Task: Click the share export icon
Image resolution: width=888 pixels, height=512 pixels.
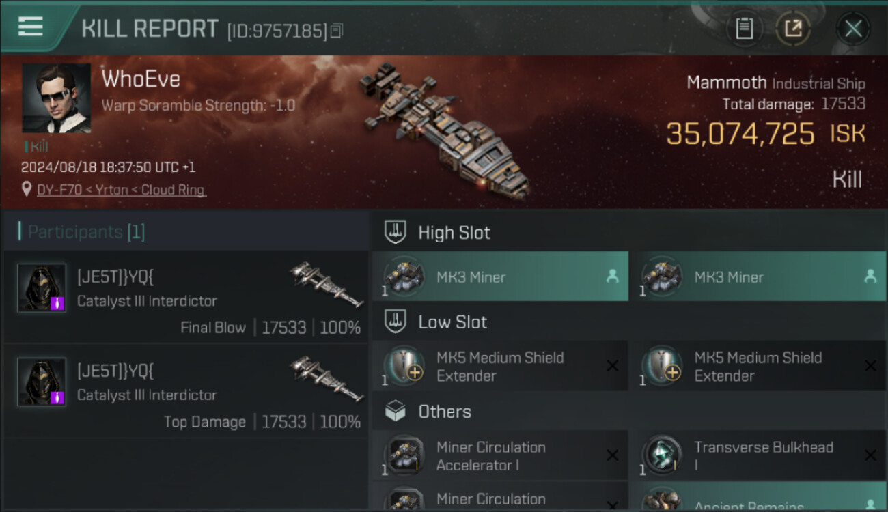Action: 792,29
